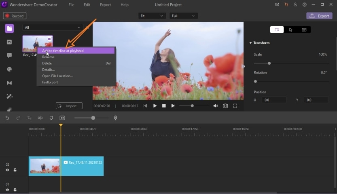Hide track 02 with eye icon
Screen dimensions: 337x194
(7, 170)
